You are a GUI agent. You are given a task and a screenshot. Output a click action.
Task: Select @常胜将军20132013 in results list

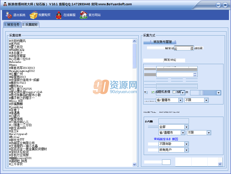[x=22, y=68]
